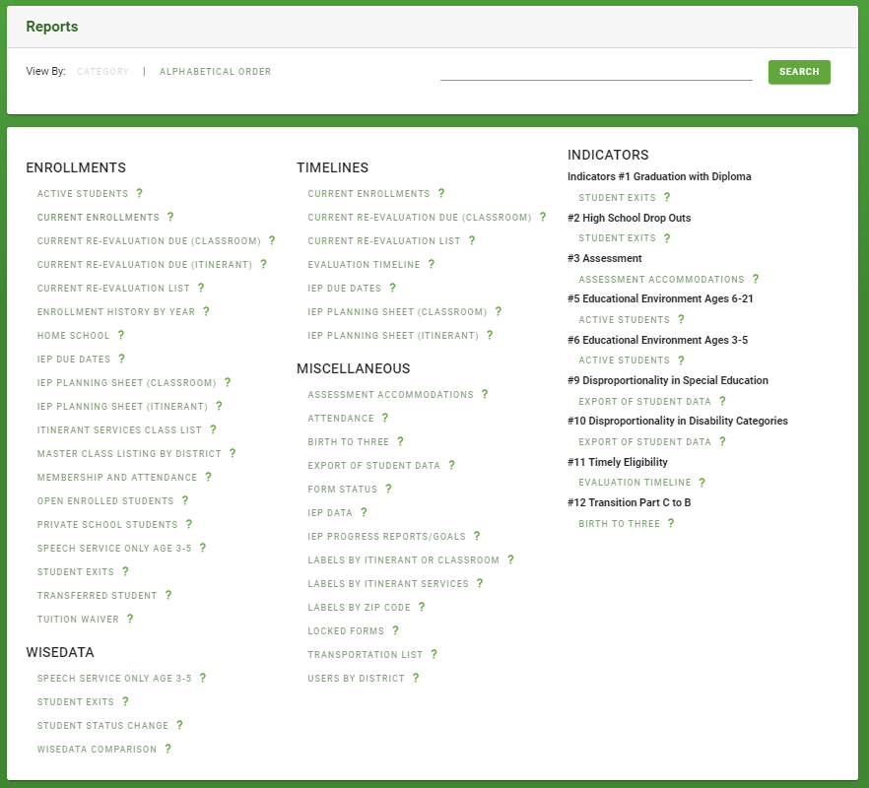The image size is (869, 788).
Task: Open Tuition Waiver report
Action: pos(78,619)
